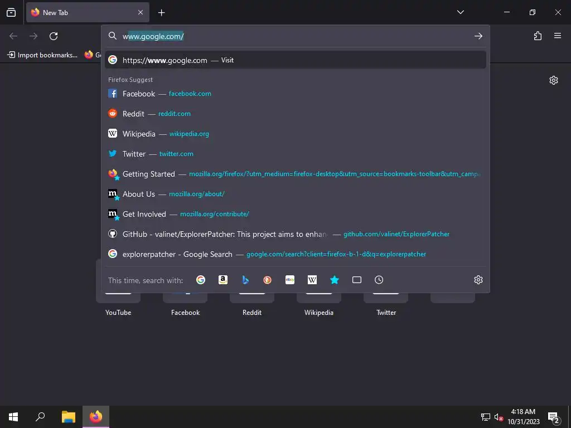Screen dimensions: 571x428
Task: Search this time with Wikipedia icon
Action: (312, 280)
